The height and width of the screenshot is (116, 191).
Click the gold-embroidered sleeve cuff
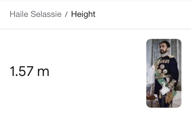click(172, 84)
